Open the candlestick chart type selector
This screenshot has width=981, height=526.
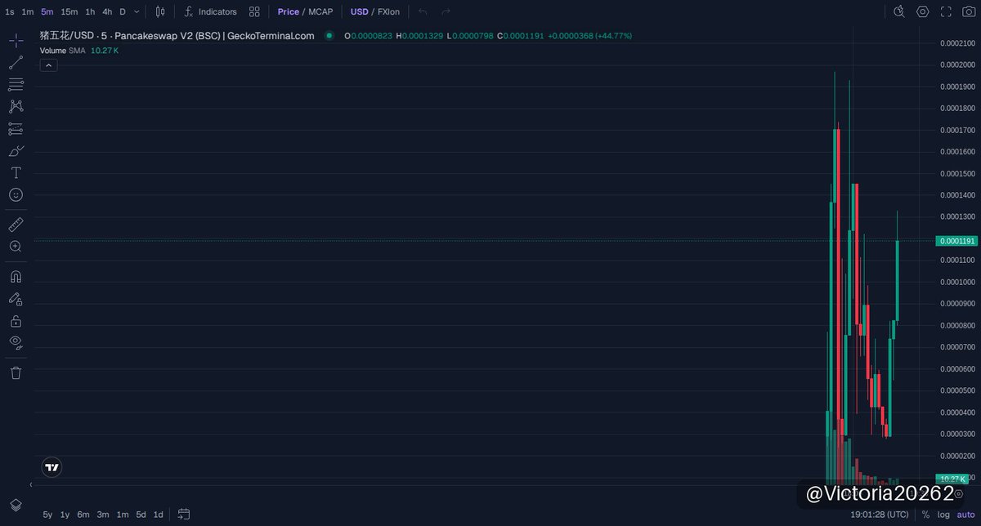[x=160, y=11]
